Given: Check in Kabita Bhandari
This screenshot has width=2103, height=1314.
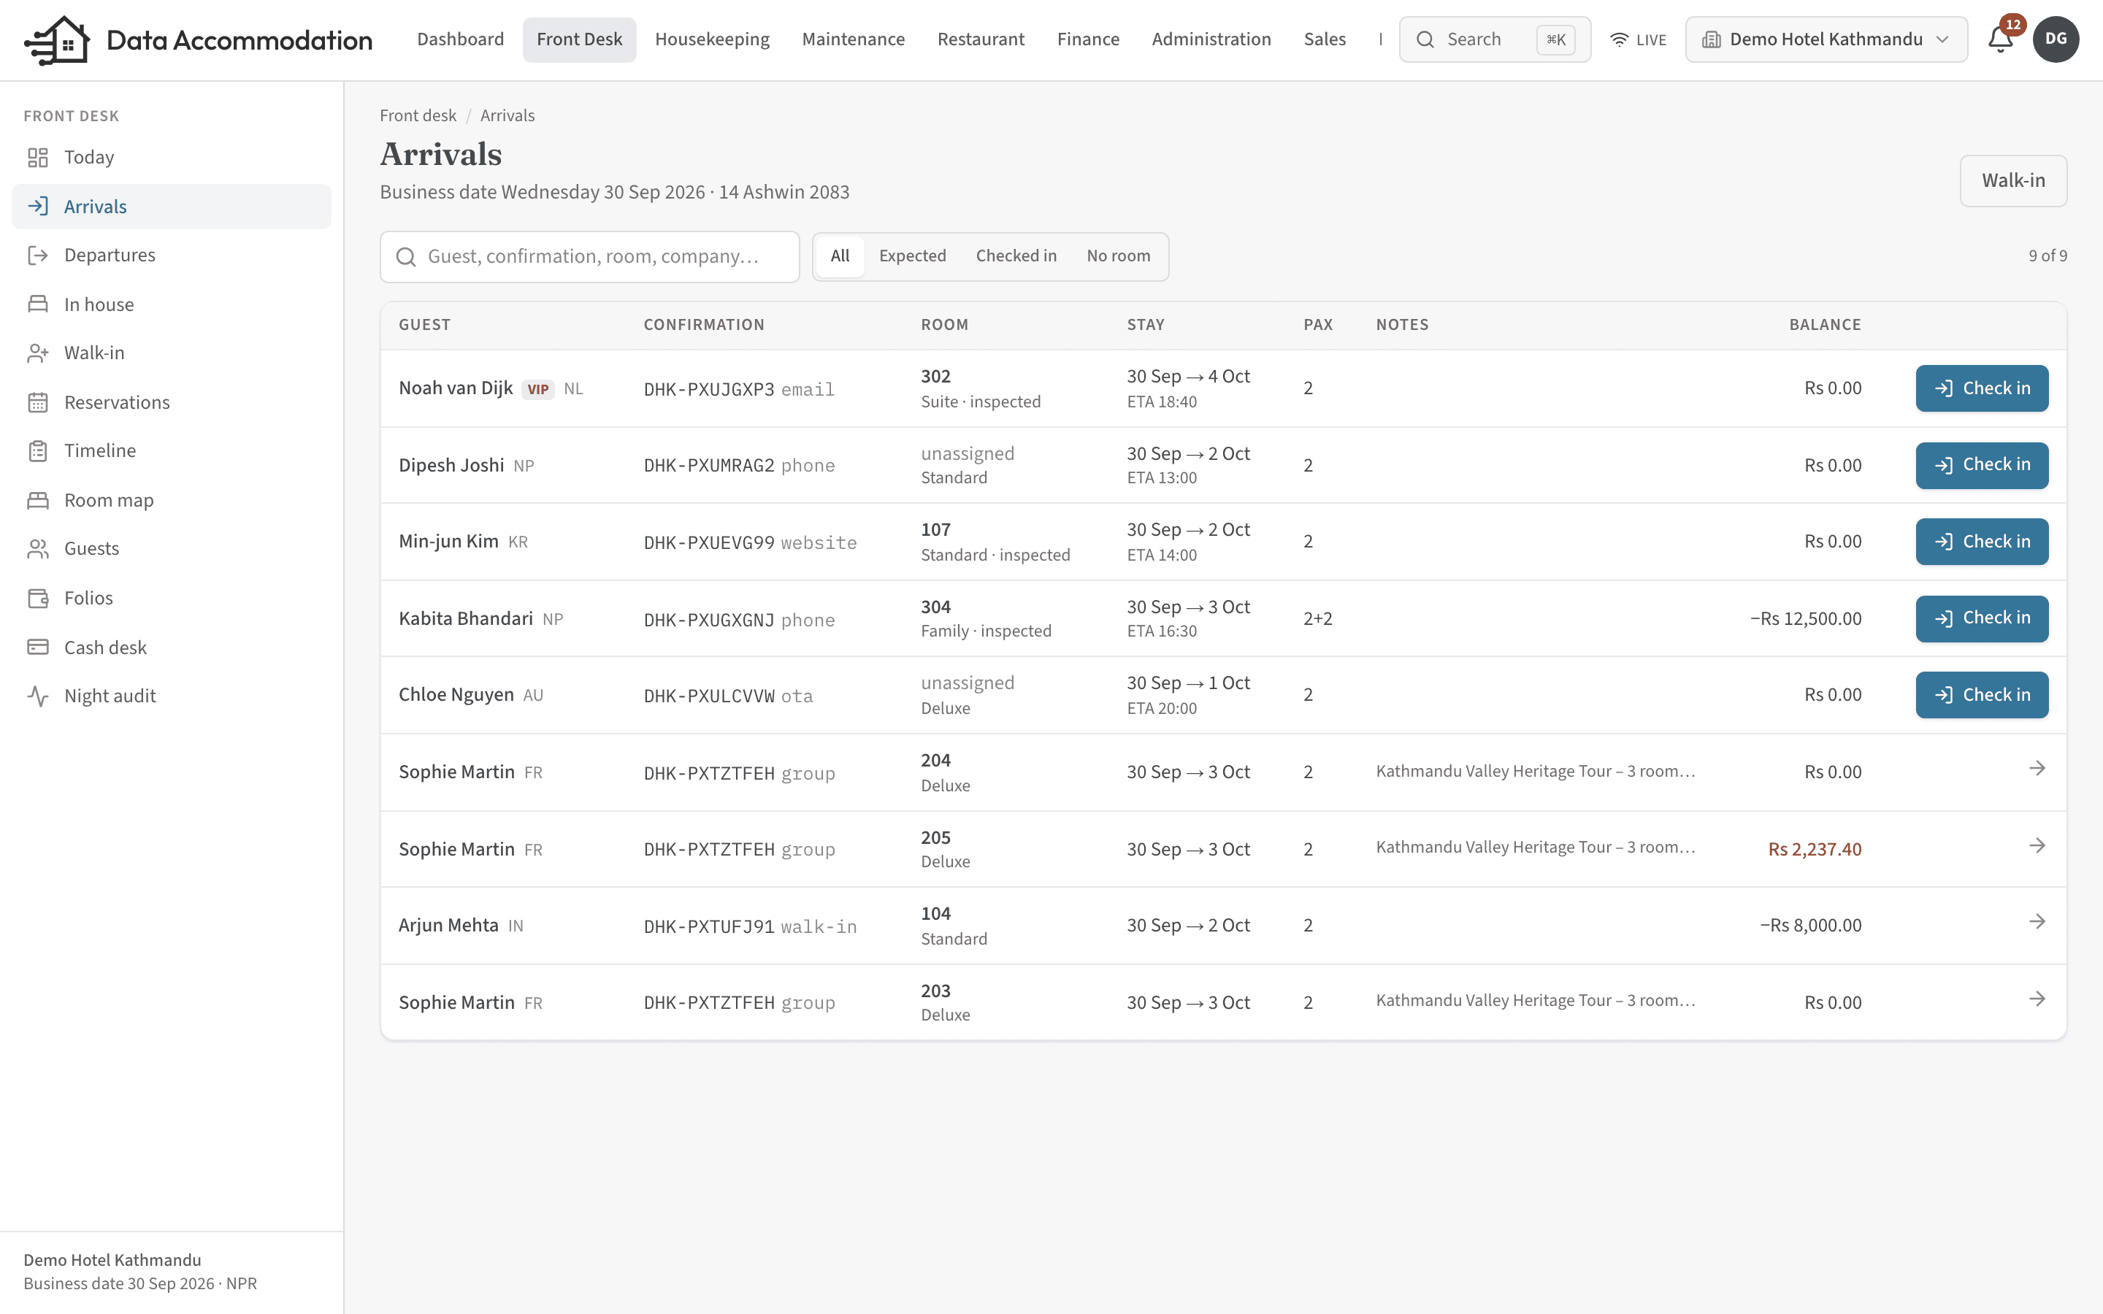Looking at the screenshot, I should [x=1983, y=618].
